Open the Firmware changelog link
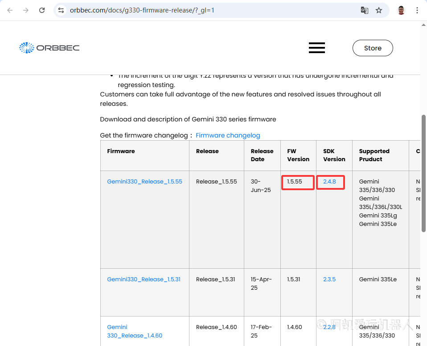 (228, 135)
